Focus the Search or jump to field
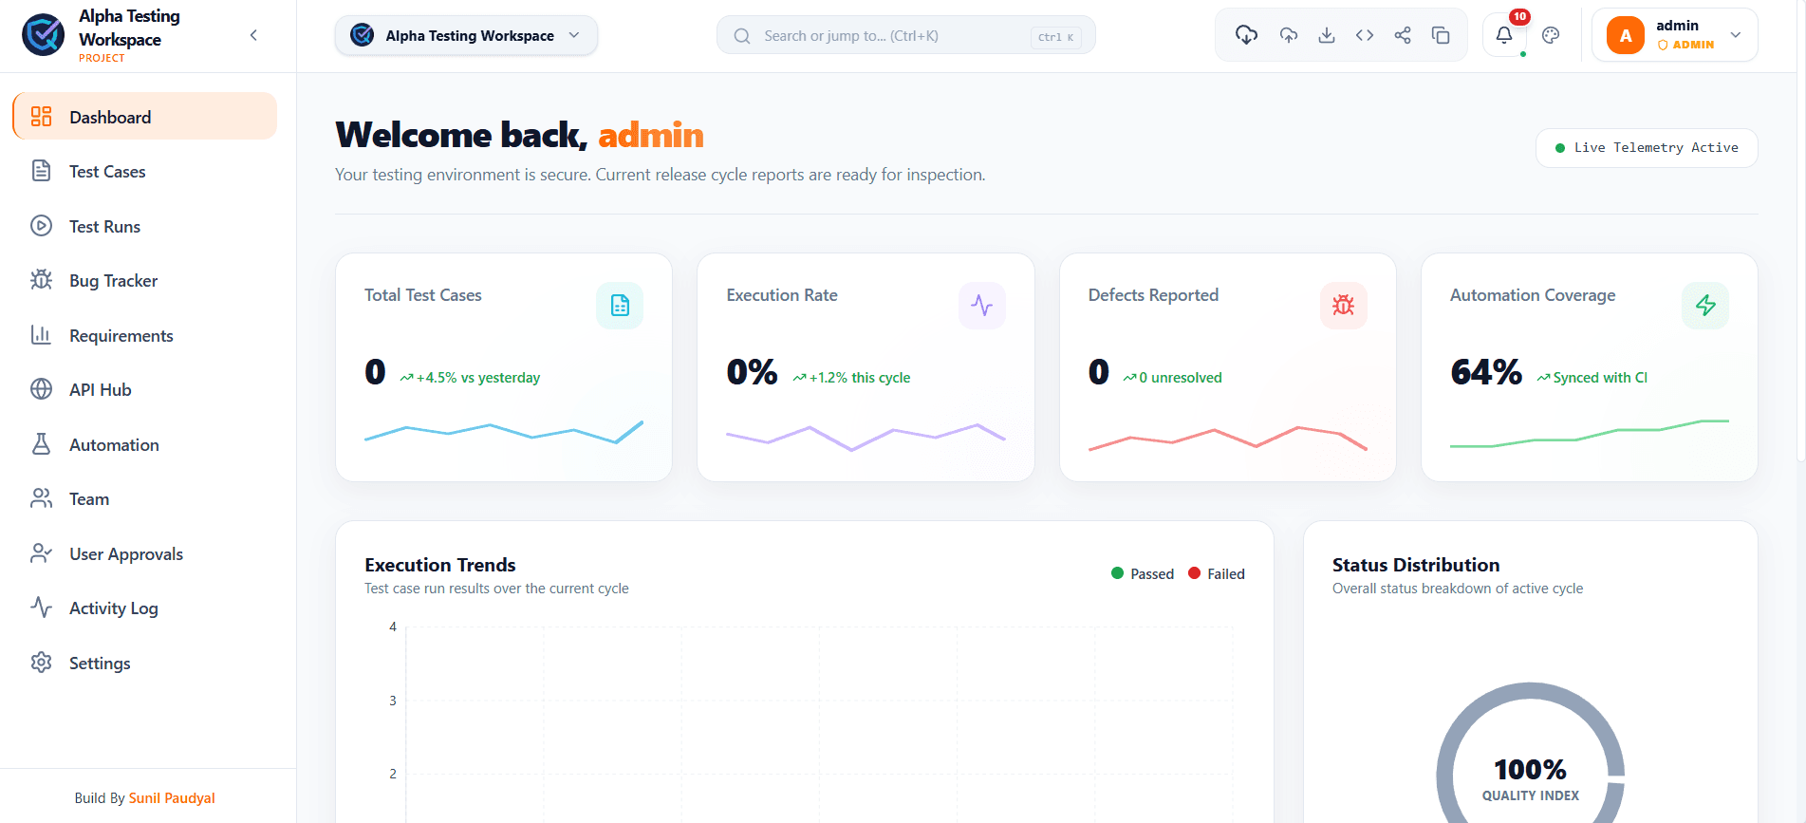Viewport: 1806px width, 823px height. coord(905,35)
